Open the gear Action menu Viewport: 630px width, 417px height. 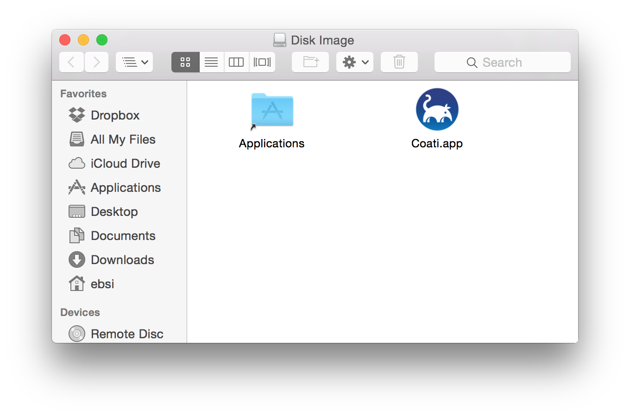pos(355,62)
